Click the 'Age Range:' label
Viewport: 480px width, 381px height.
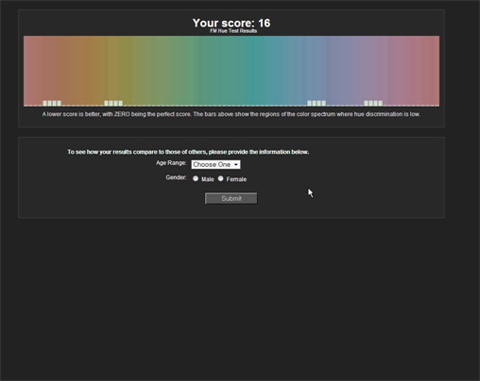[171, 163]
